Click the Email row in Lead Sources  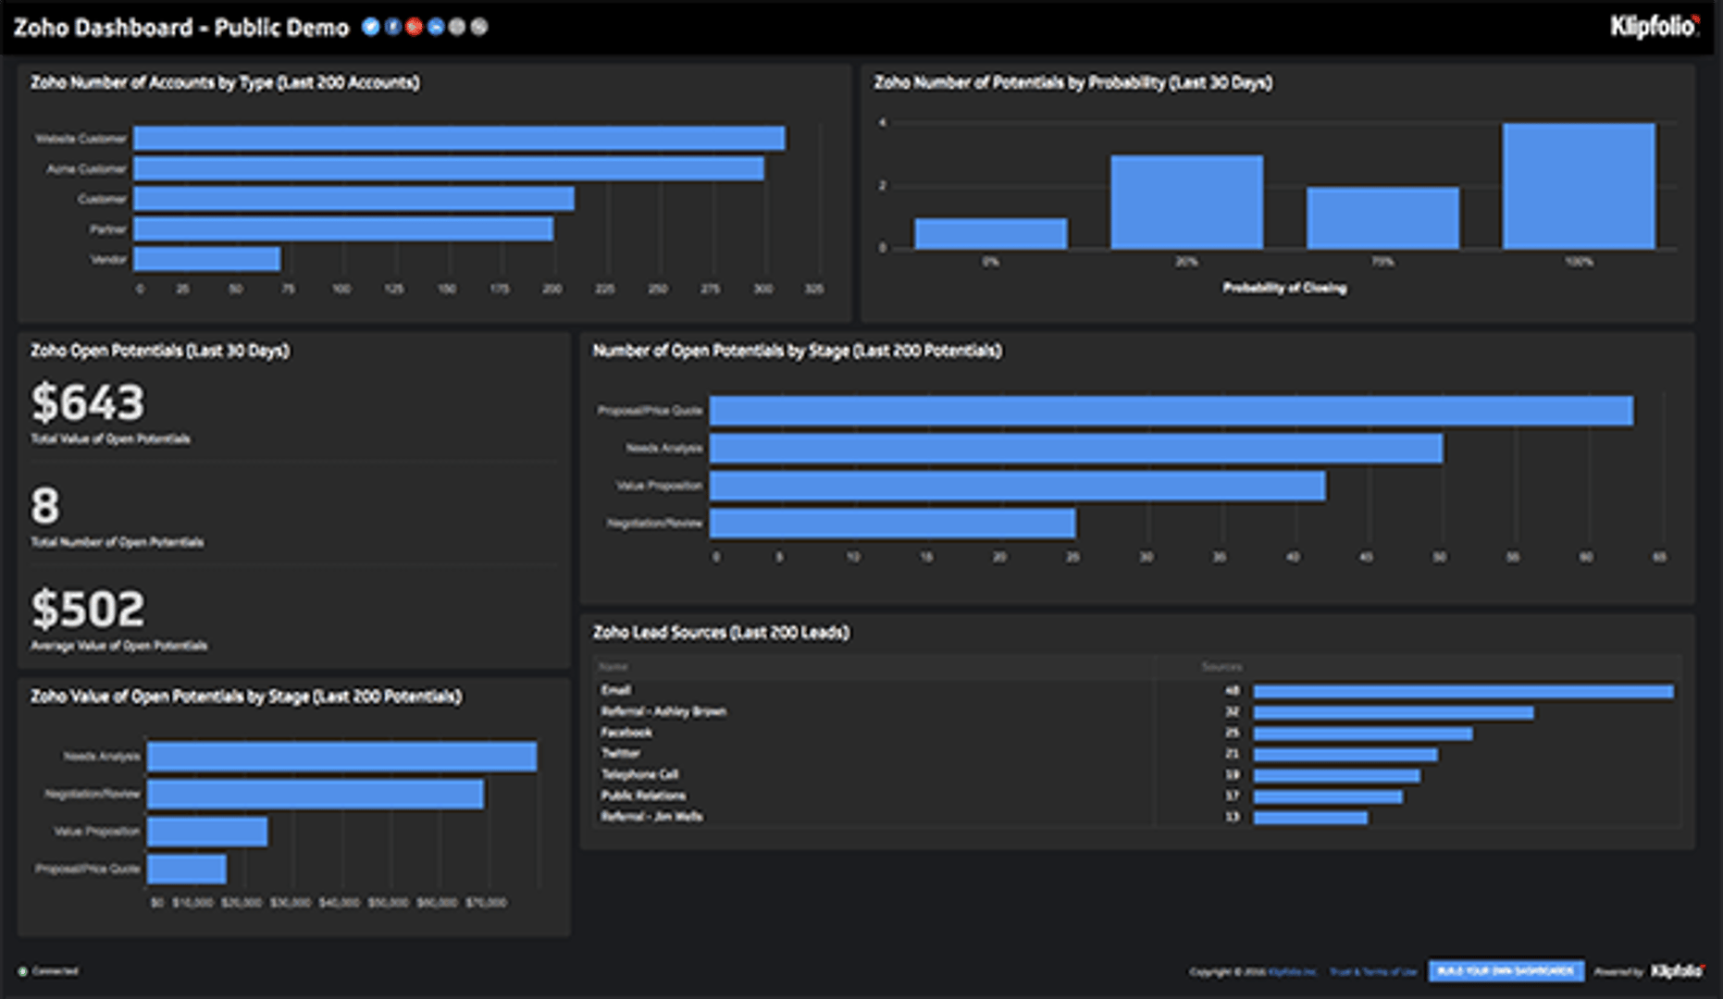[x=1136, y=690]
